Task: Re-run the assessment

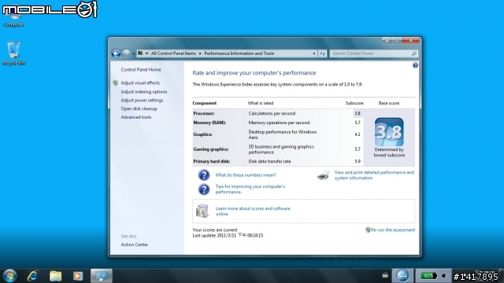Action: point(393,230)
